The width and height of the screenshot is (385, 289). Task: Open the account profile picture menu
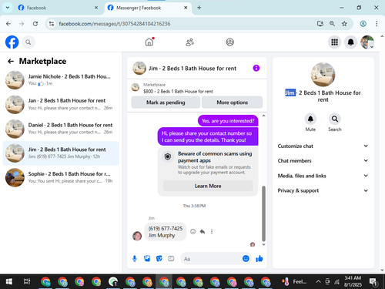pos(367,42)
